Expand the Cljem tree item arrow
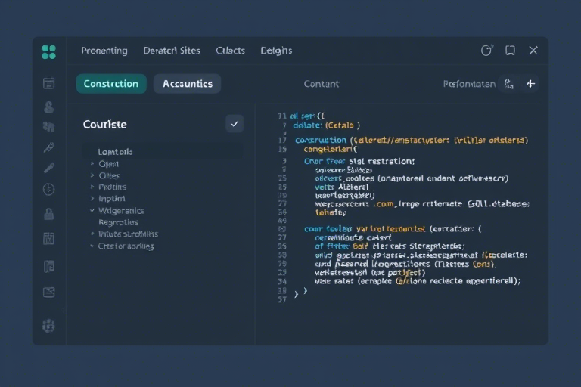This screenshot has width=581, height=387. click(x=92, y=163)
